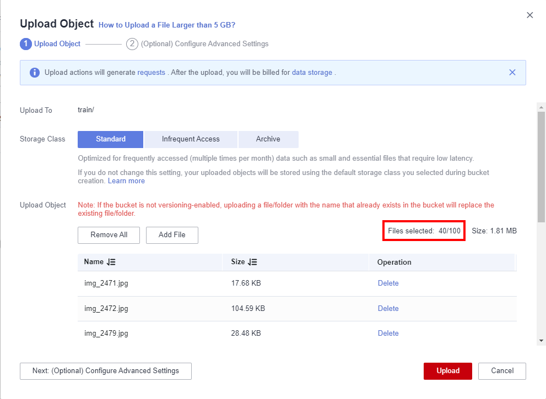Select Standard storage class
Viewport: 546px width, 399px height.
coord(110,139)
